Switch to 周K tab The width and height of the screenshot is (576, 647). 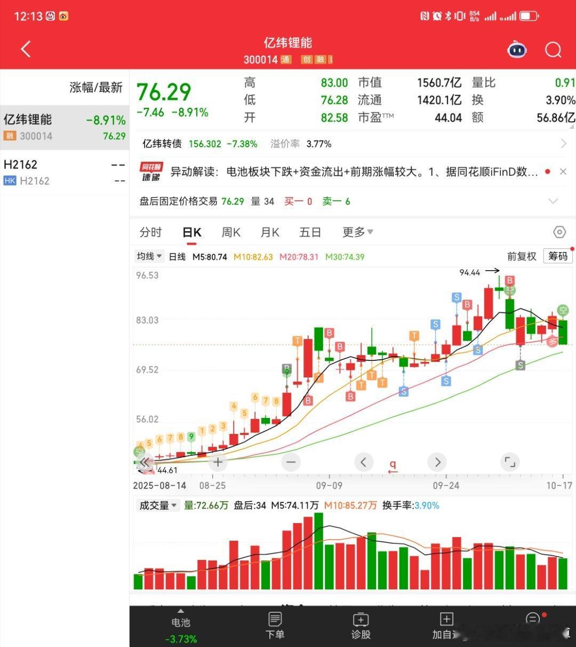click(x=231, y=232)
